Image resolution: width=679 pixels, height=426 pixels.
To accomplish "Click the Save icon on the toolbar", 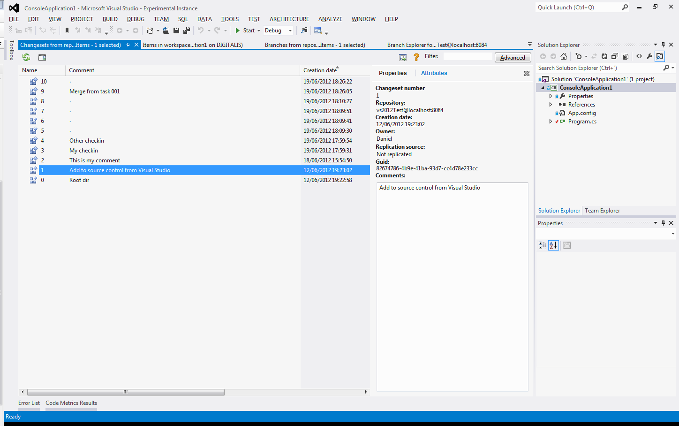I will pos(176,30).
